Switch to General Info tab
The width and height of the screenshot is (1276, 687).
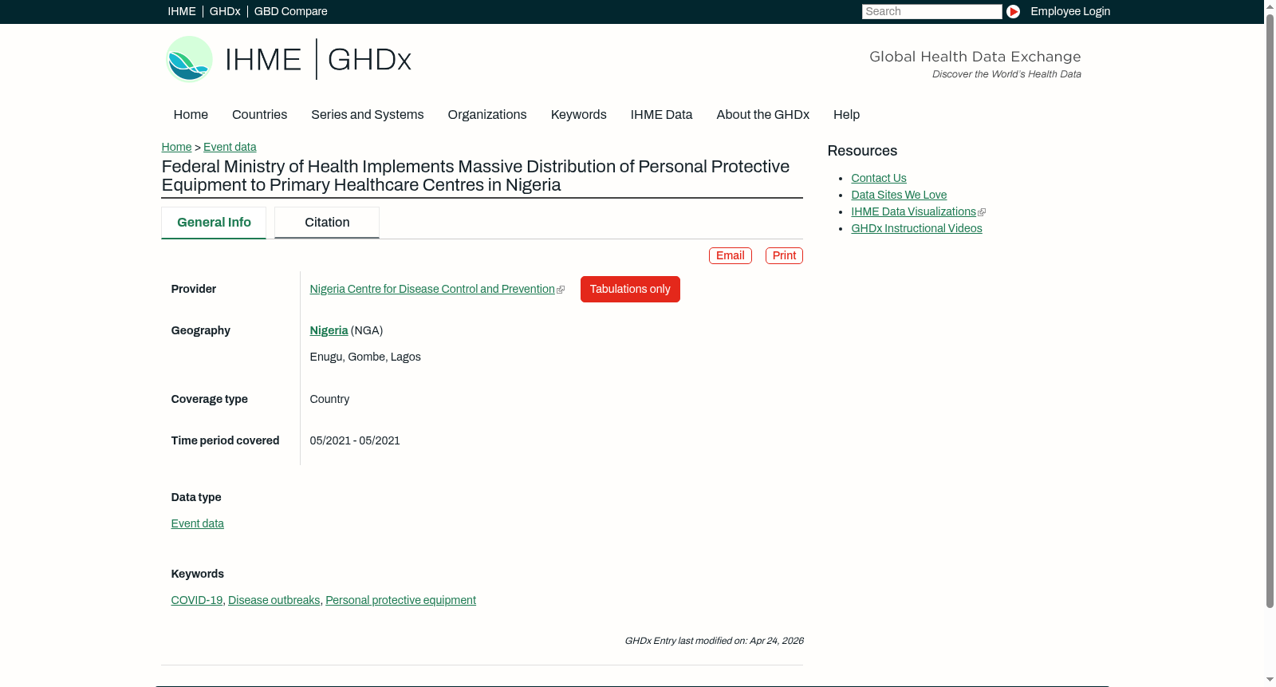(x=214, y=223)
